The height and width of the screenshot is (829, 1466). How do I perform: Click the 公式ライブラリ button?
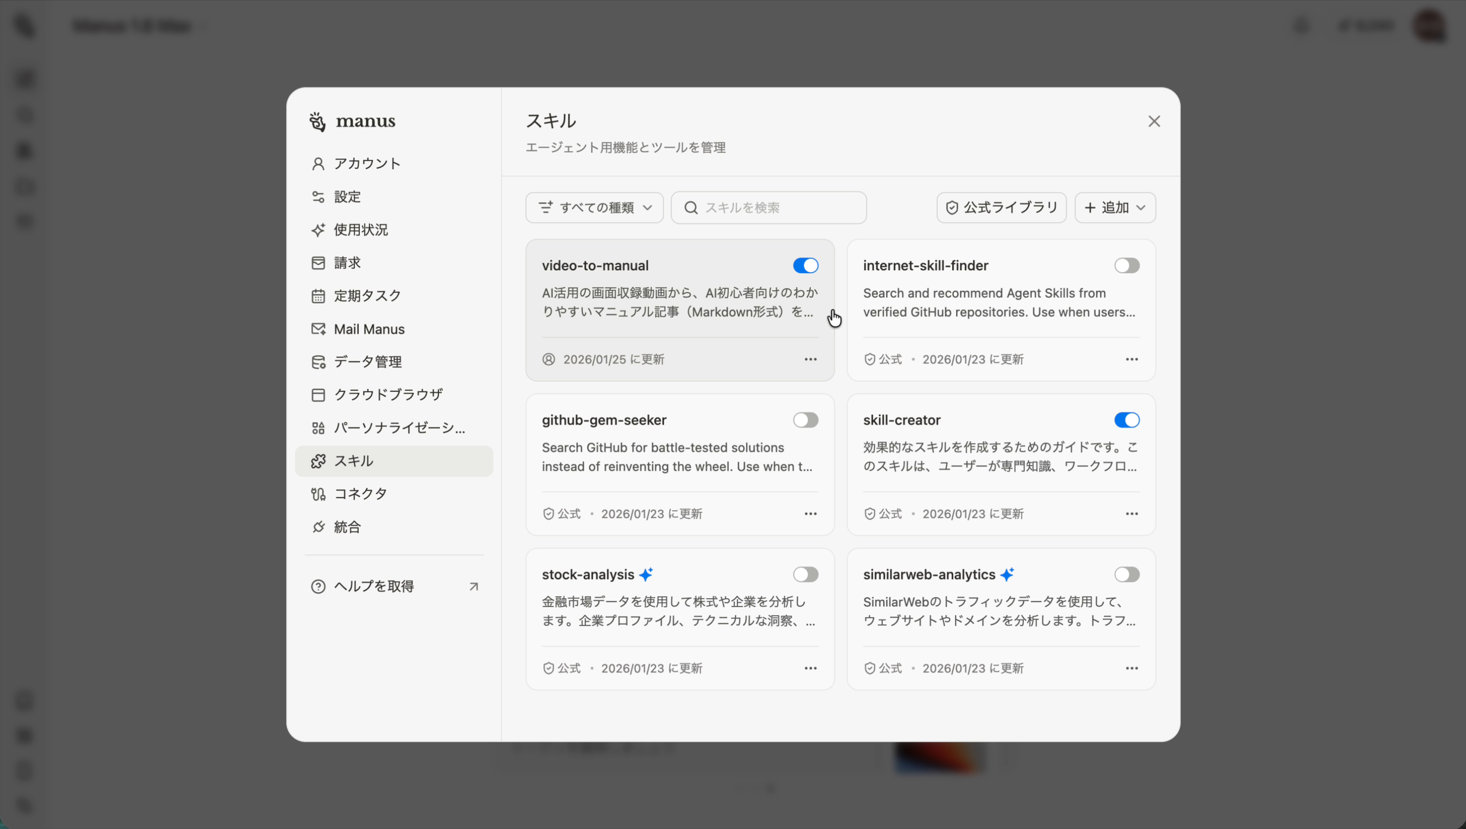click(x=1001, y=207)
